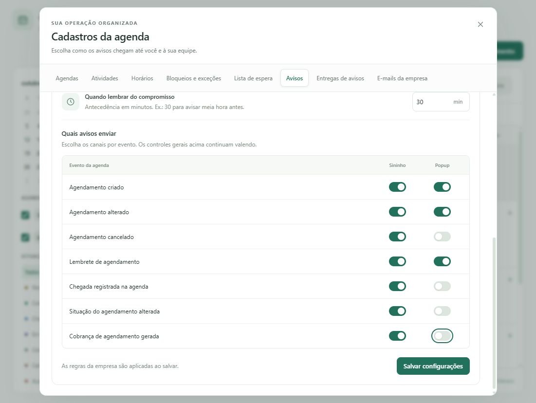Enable Popup for Chegada registrada na agenda
Image resolution: width=536 pixels, height=403 pixels.
443,287
